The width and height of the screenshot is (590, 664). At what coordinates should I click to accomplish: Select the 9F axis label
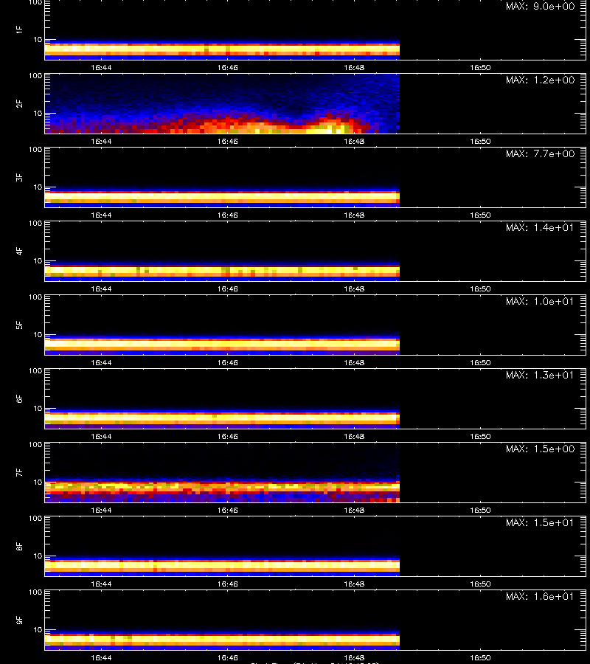19,620
